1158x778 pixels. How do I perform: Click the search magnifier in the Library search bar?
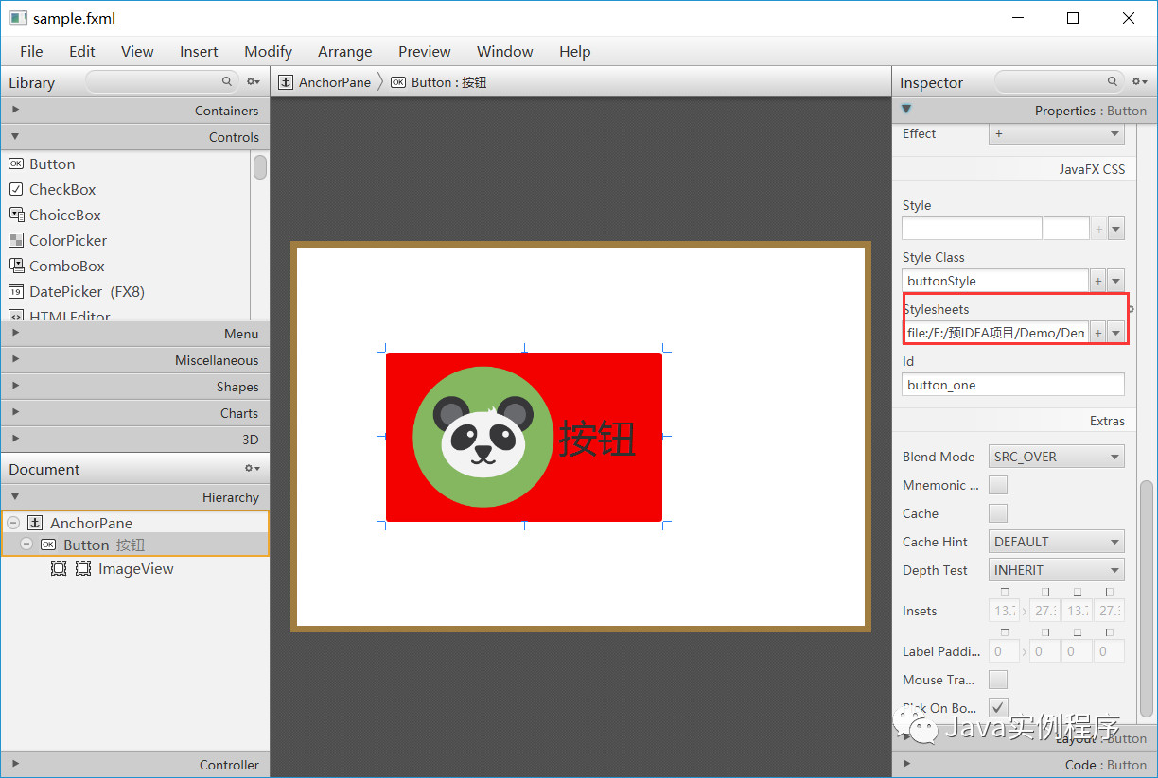(x=227, y=82)
